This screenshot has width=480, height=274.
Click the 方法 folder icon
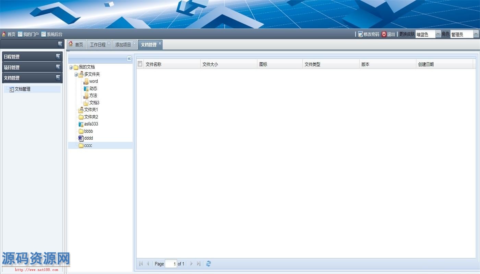(86, 96)
